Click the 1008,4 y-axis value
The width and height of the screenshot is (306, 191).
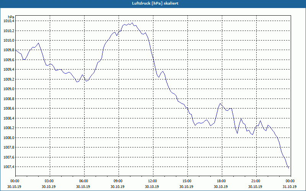coord(9,118)
